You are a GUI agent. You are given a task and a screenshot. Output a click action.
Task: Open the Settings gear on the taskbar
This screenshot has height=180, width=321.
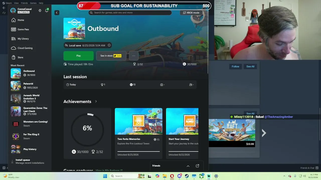(x=216, y=176)
